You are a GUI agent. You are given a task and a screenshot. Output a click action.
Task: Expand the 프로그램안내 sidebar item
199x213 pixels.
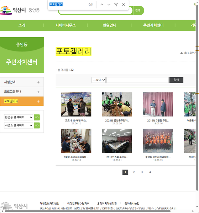point(38,92)
